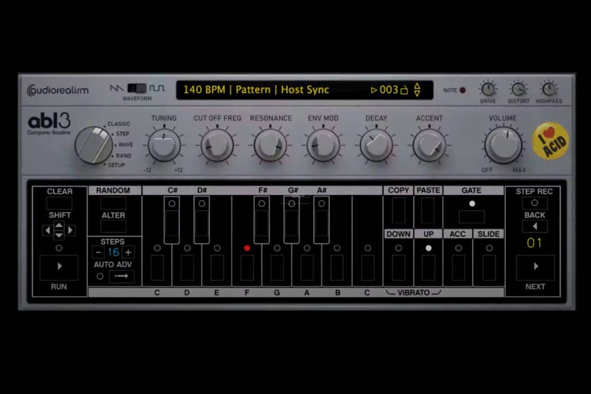Viewport: 591px width, 394px height.
Task: Click the pattern play triangle in display
Action: coord(374,91)
